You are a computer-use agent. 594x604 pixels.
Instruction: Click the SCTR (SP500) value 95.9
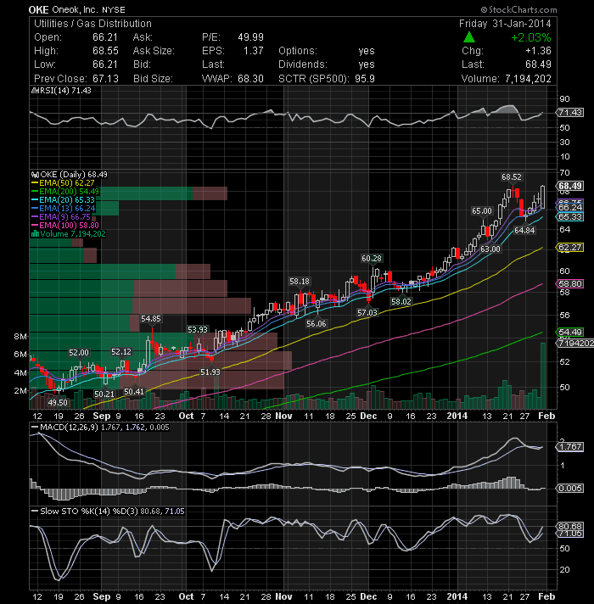click(x=365, y=79)
